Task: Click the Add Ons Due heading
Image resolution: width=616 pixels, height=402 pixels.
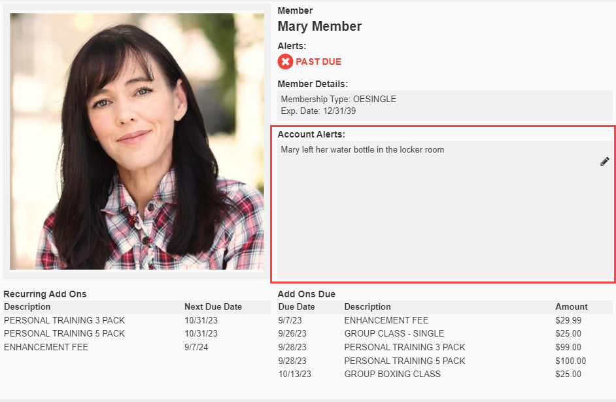Action: point(307,294)
